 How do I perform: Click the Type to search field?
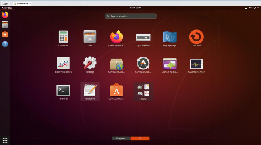(x=130, y=16)
